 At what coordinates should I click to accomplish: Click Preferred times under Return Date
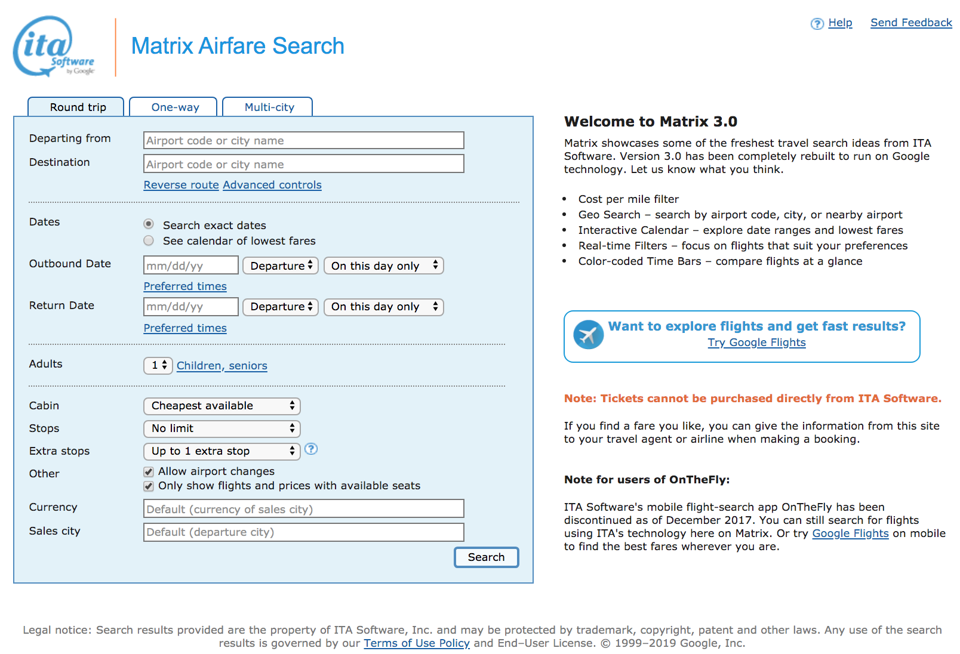[185, 328]
